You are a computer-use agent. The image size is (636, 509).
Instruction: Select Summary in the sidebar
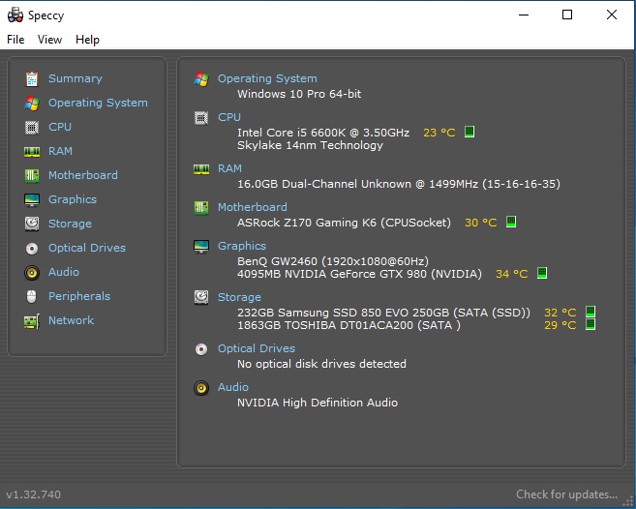click(75, 78)
